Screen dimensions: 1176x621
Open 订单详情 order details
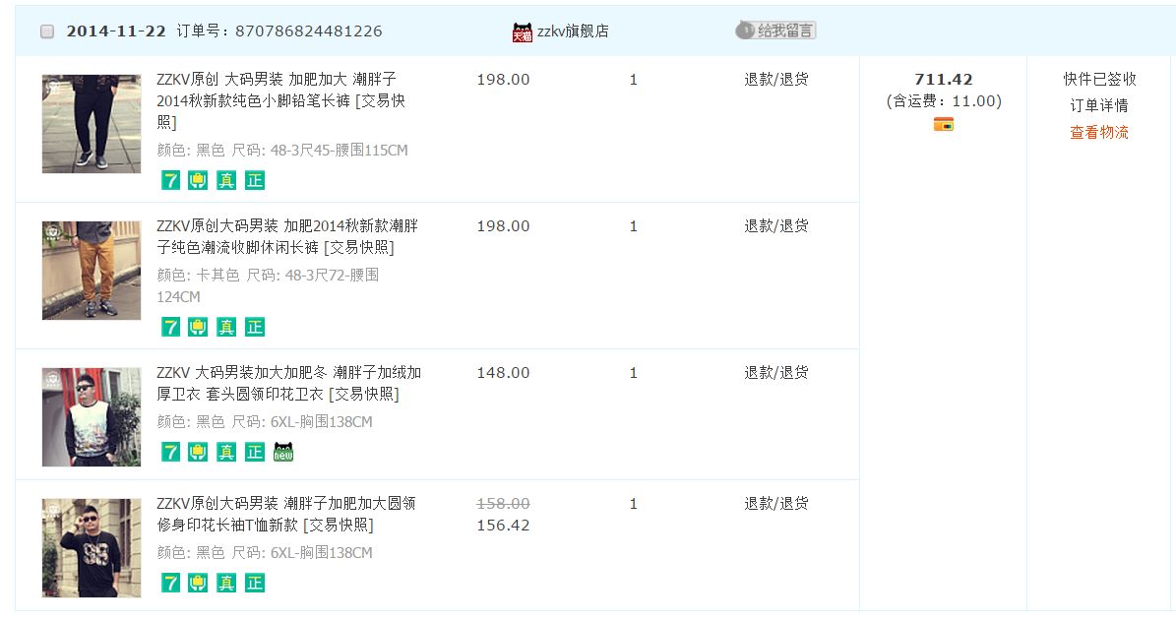1099,105
